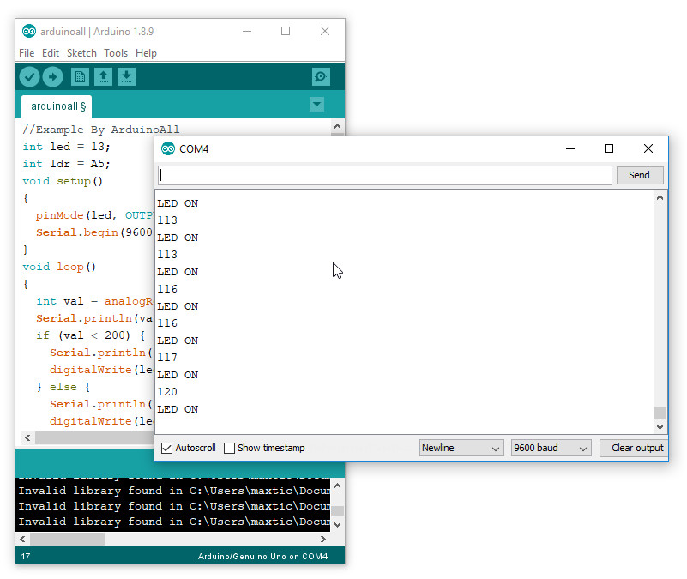Image resolution: width=687 pixels, height=579 pixels.
Task: Click the serial output scrollbar up arrow
Action: click(x=660, y=197)
